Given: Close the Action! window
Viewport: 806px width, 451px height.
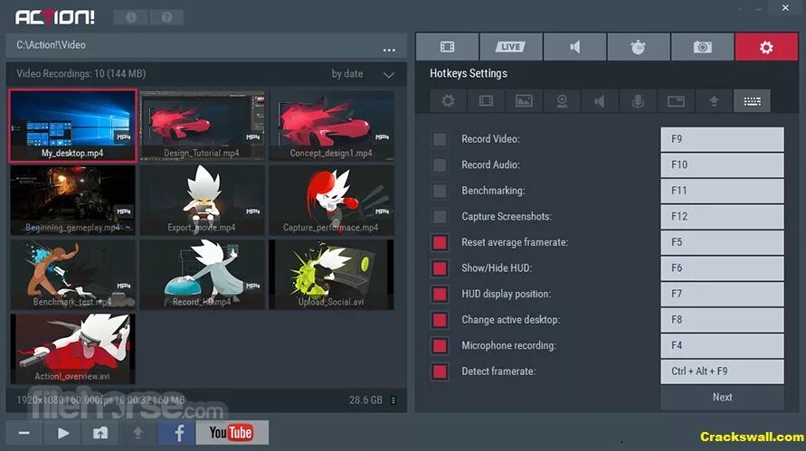Looking at the screenshot, I should click(x=785, y=8).
